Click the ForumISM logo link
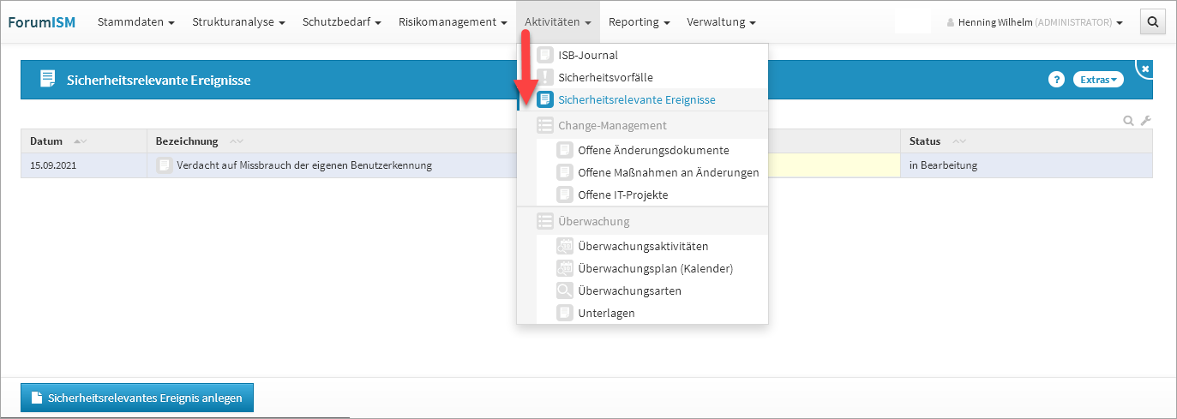 coord(42,22)
